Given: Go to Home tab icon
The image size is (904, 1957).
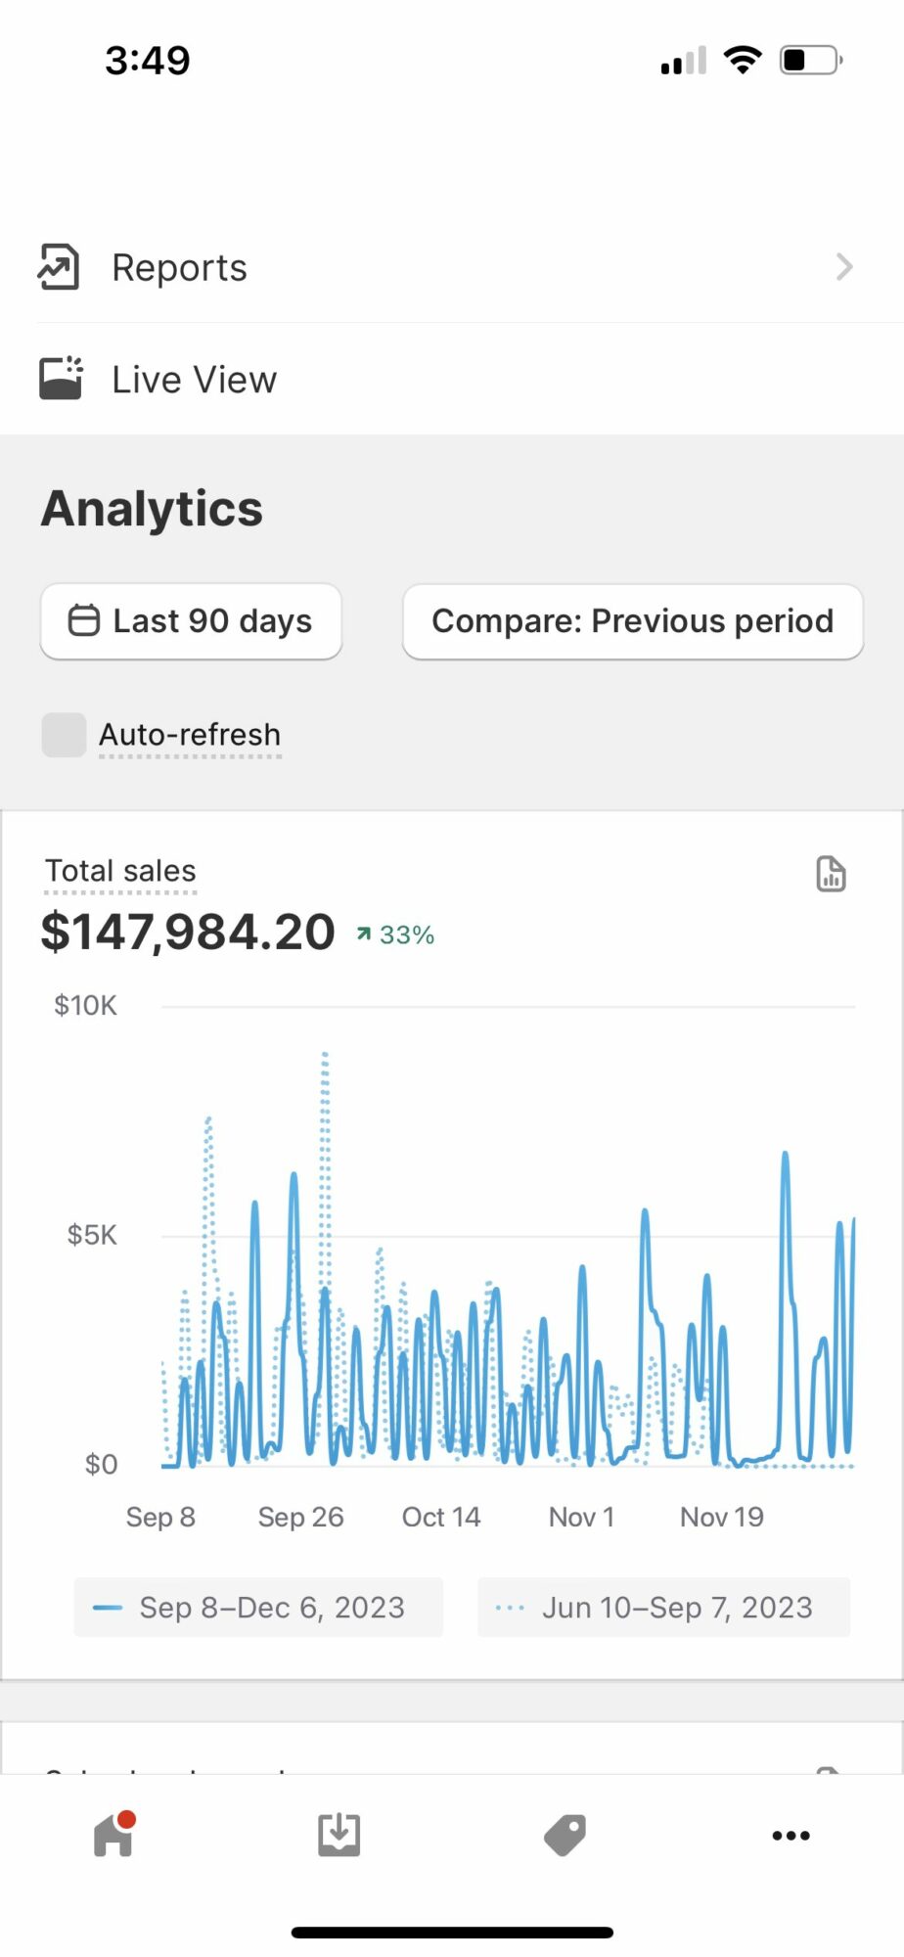Looking at the screenshot, I should (x=113, y=1835).
